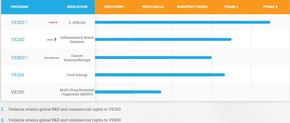
Task: Click the INDICATION column header
Action: [77, 7]
